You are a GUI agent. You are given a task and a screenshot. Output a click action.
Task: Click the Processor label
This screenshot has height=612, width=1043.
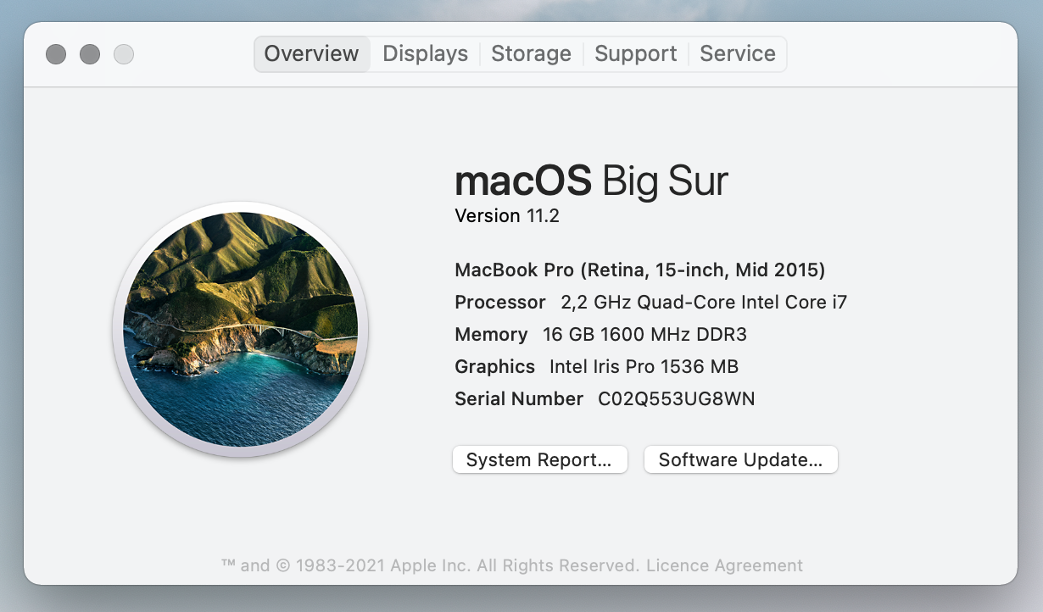pos(500,302)
